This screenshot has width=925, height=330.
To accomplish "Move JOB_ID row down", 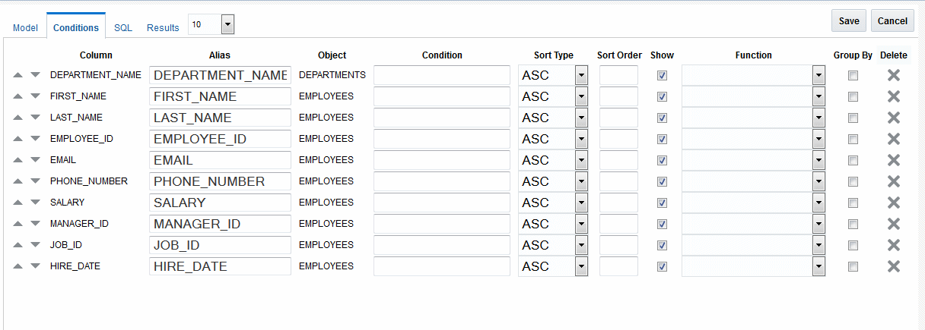I will [x=35, y=246].
